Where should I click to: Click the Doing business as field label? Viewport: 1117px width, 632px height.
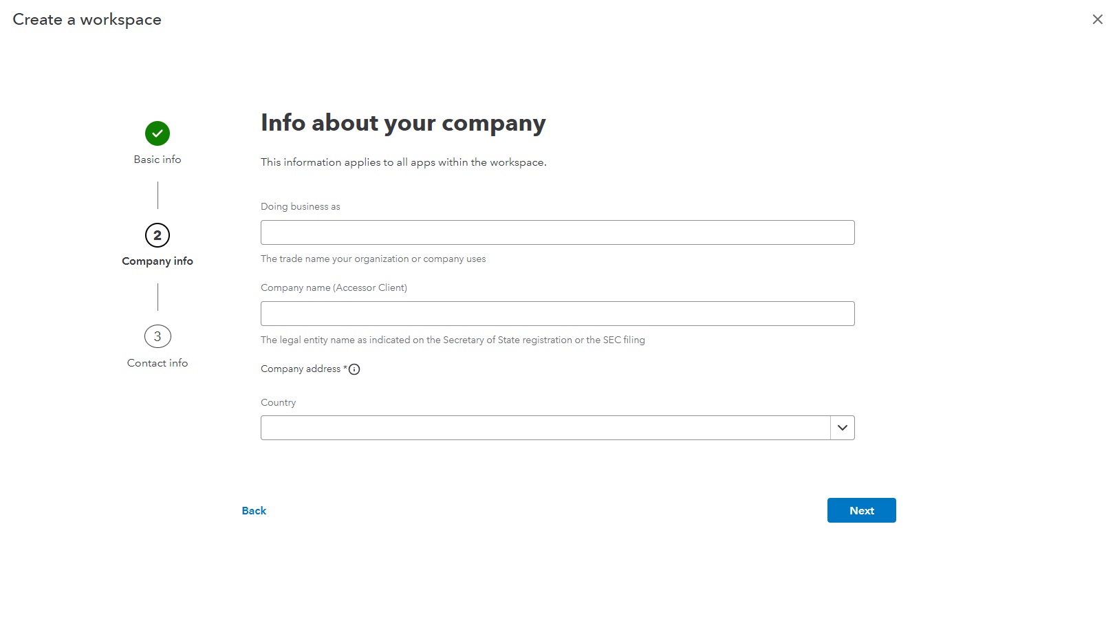[x=301, y=206]
